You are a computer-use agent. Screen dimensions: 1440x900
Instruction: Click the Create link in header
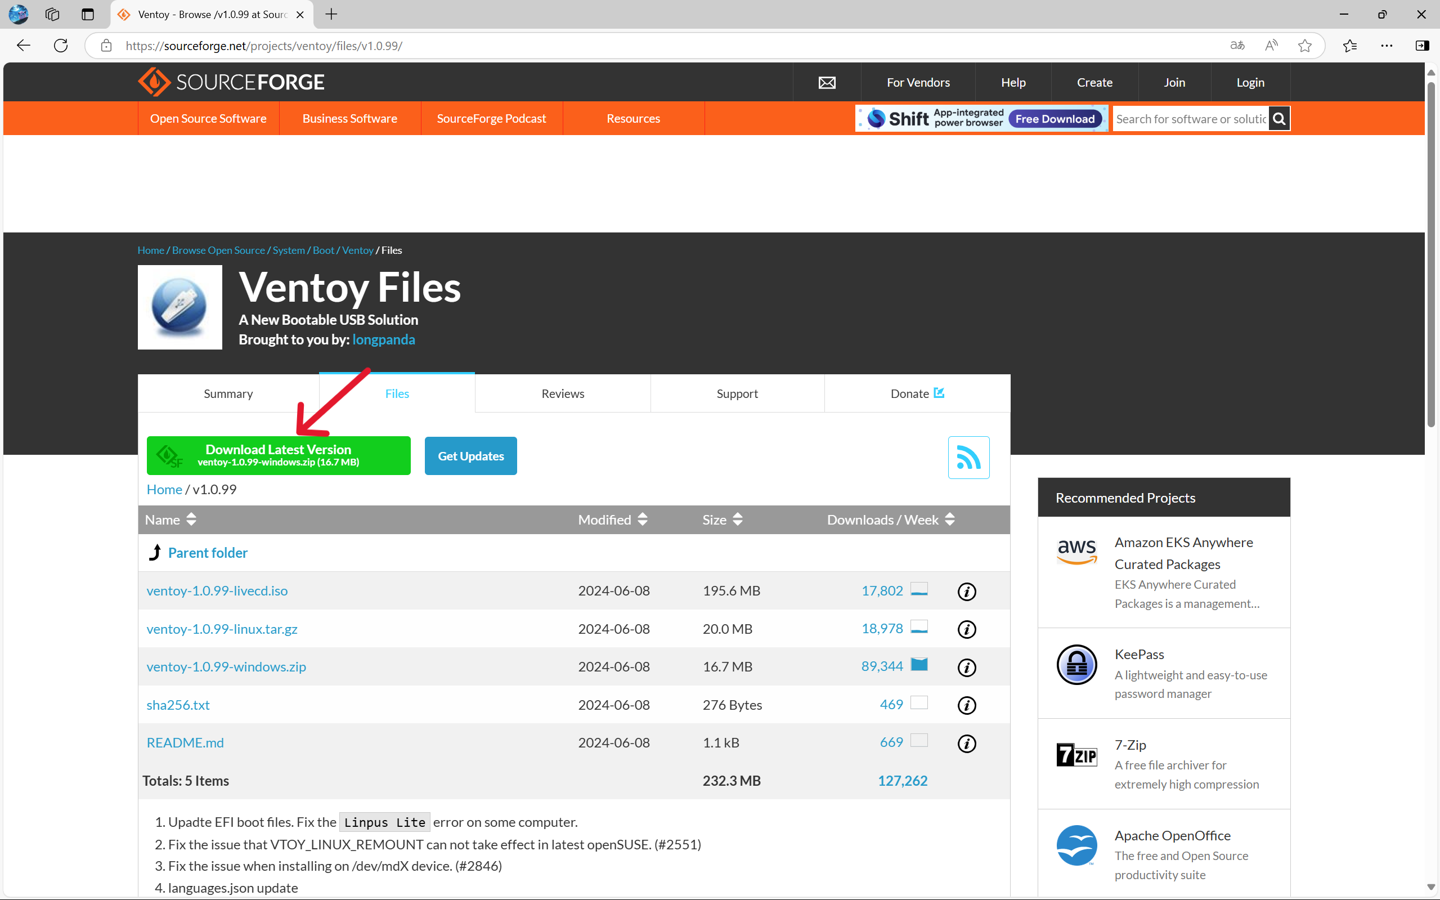point(1094,82)
